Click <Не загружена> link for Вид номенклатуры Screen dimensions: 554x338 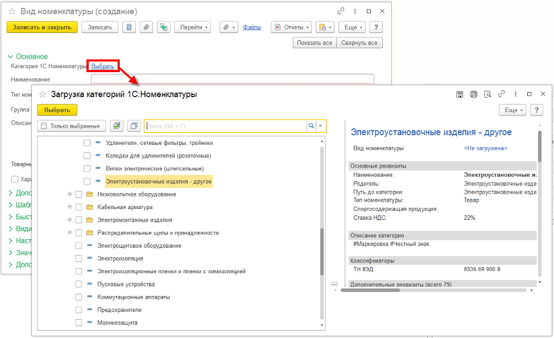[x=485, y=148]
